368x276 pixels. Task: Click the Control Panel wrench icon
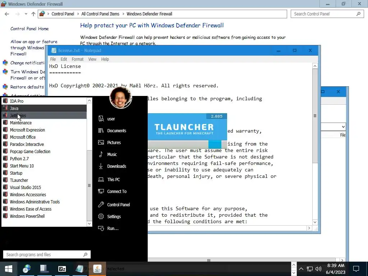click(x=101, y=204)
